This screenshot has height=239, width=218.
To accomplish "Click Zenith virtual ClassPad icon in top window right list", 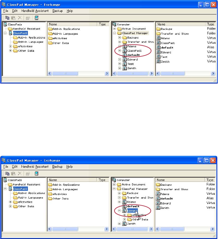I will [158, 61].
